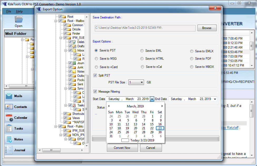Uncheck the Split PST checkbox

[x=95, y=75]
